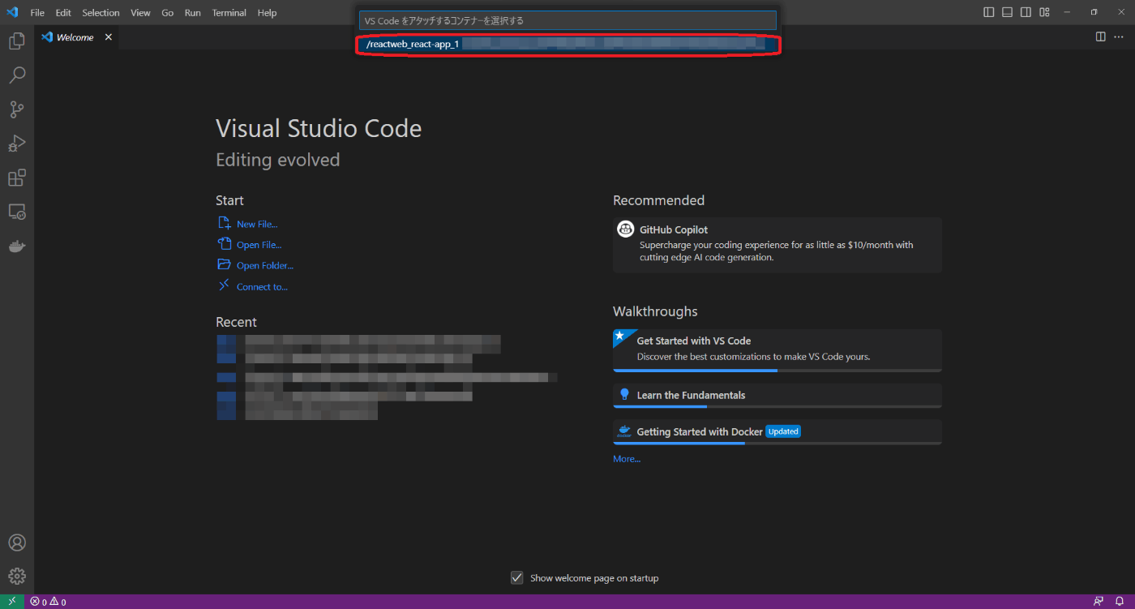Open the Manage gear icon
Screen dimensions: 1135x609
coord(17,577)
